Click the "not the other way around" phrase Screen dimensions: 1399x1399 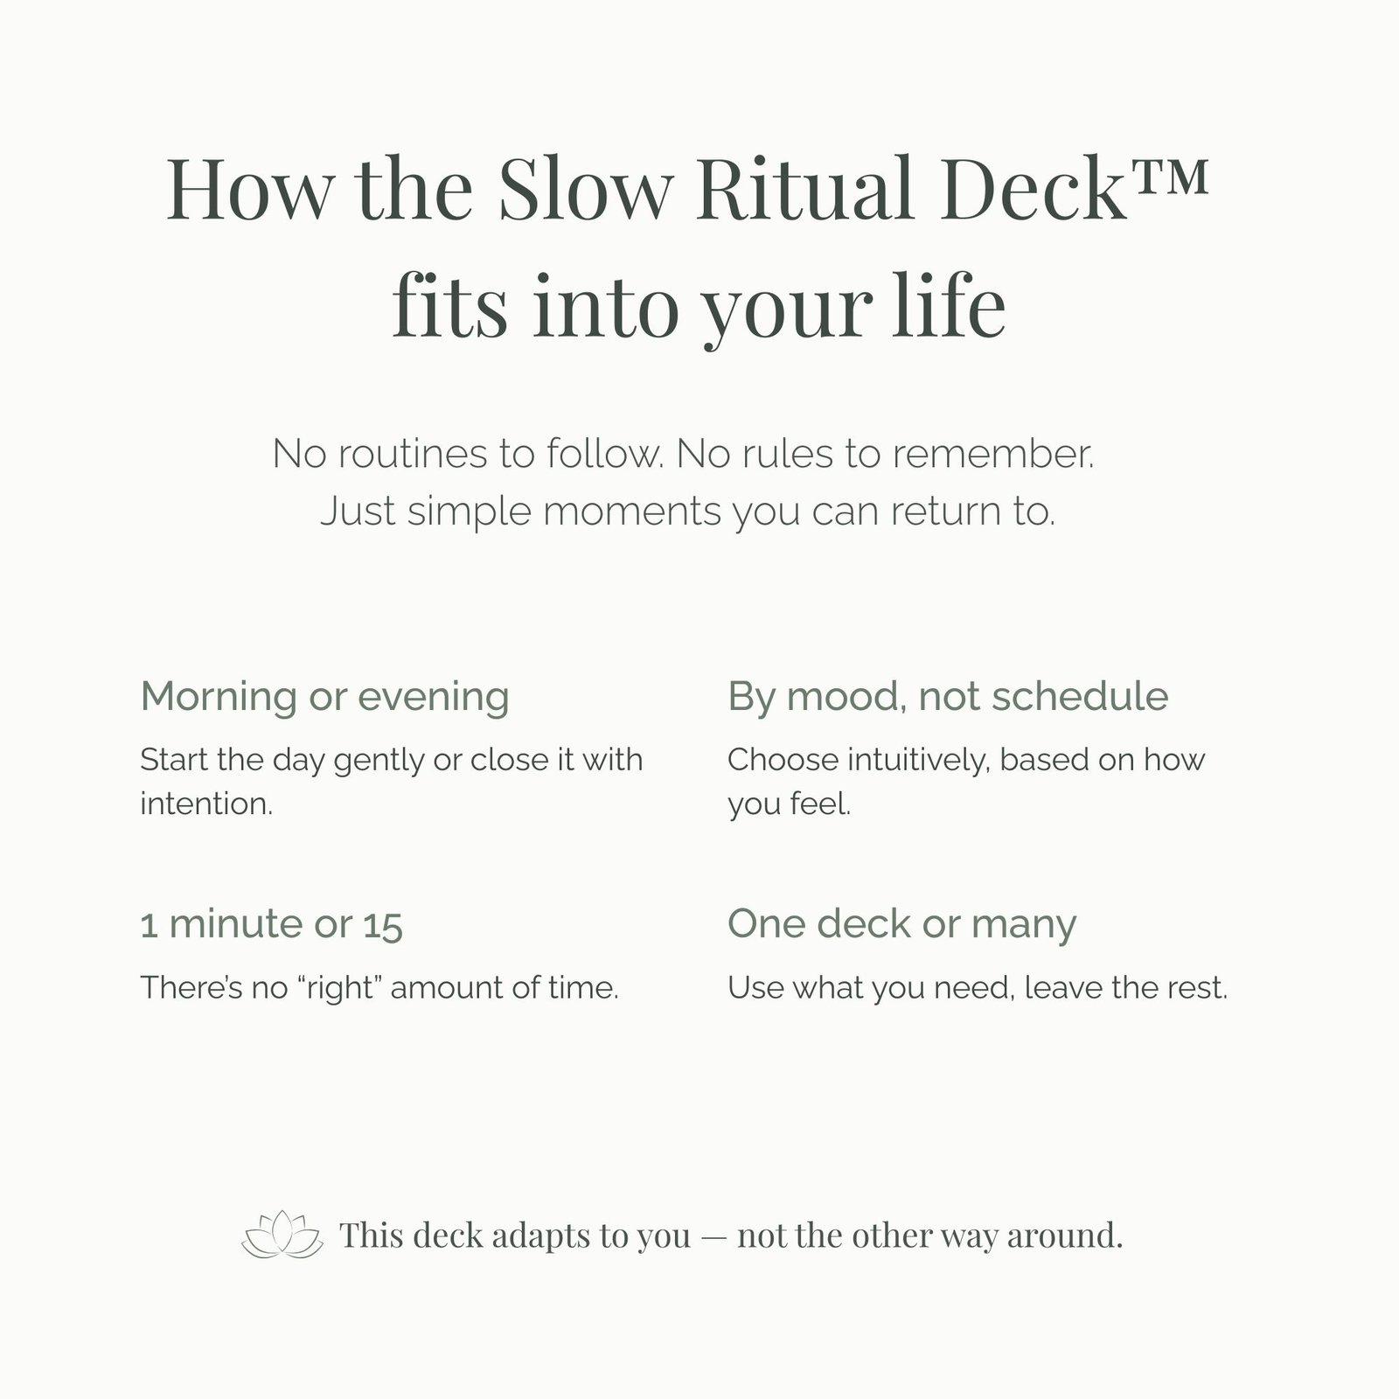pos(929,1235)
